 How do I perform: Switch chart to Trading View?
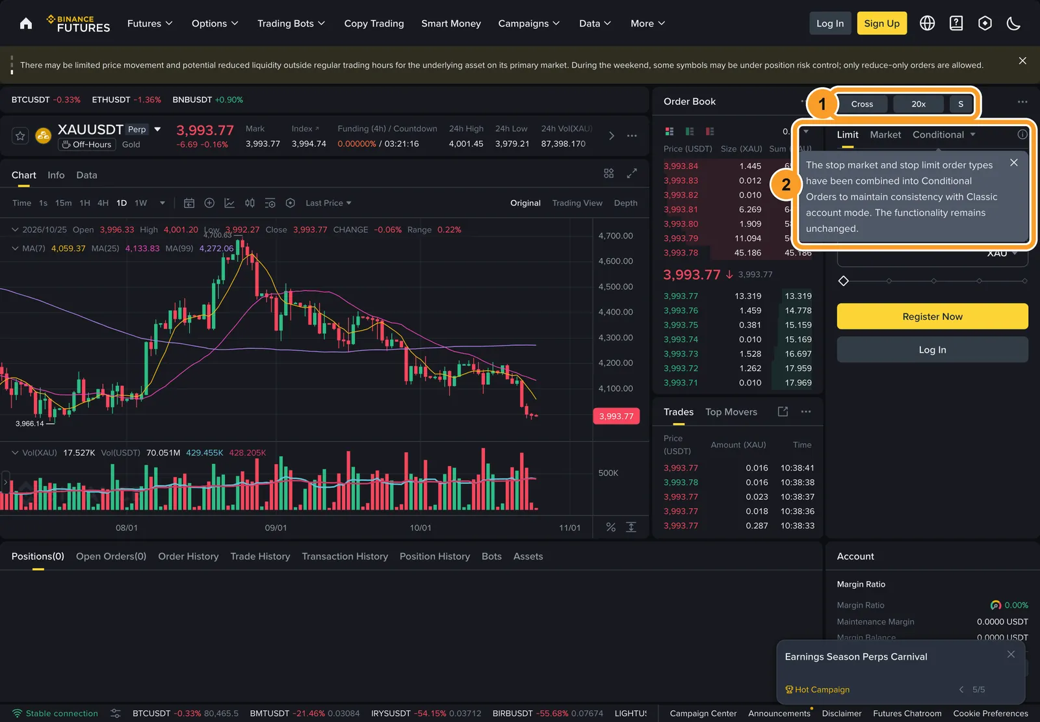[577, 203]
